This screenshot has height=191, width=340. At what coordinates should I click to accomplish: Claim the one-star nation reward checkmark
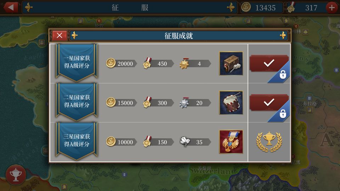click(269, 63)
